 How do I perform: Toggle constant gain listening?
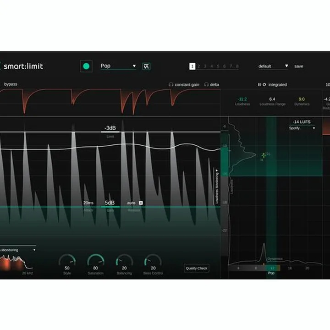coord(187,85)
